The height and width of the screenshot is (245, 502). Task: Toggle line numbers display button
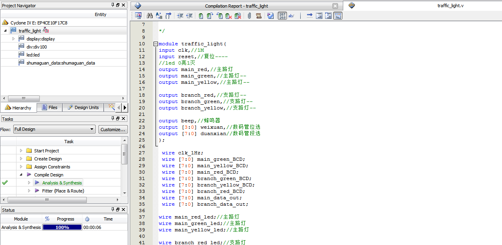point(283,16)
